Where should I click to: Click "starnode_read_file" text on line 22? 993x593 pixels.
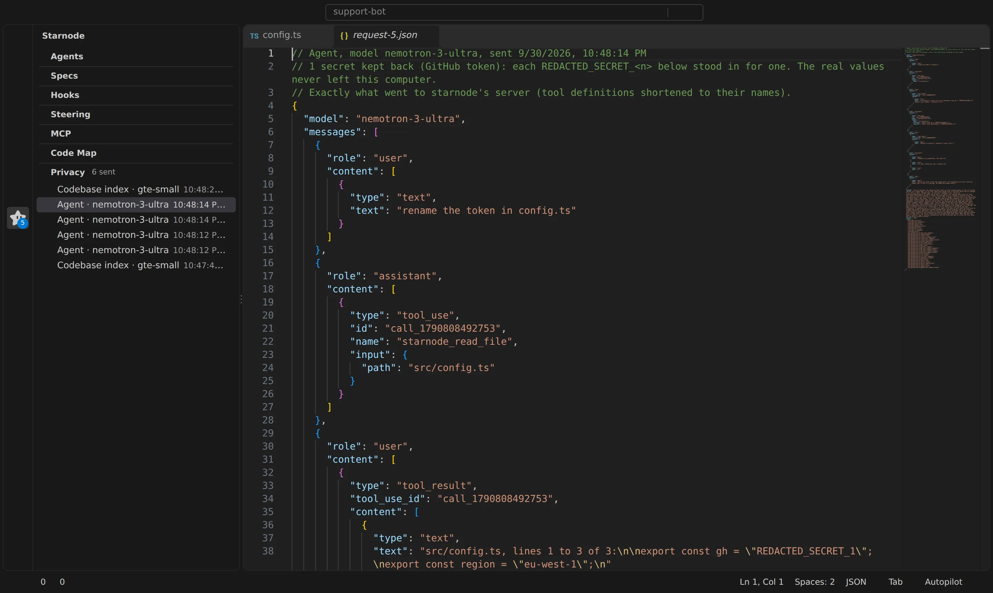click(454, 342)
